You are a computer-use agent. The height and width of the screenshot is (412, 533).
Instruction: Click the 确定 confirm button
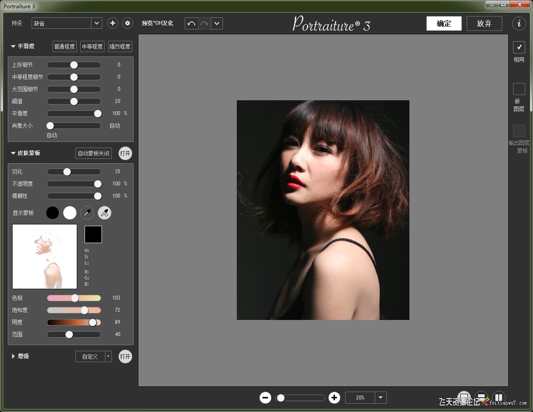(x=444, y=23)
